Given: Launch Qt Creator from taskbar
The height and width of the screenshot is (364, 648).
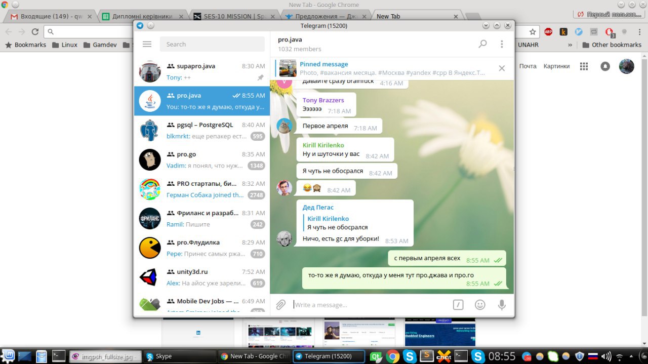Looking at the screenshot, I should (376, 356).
